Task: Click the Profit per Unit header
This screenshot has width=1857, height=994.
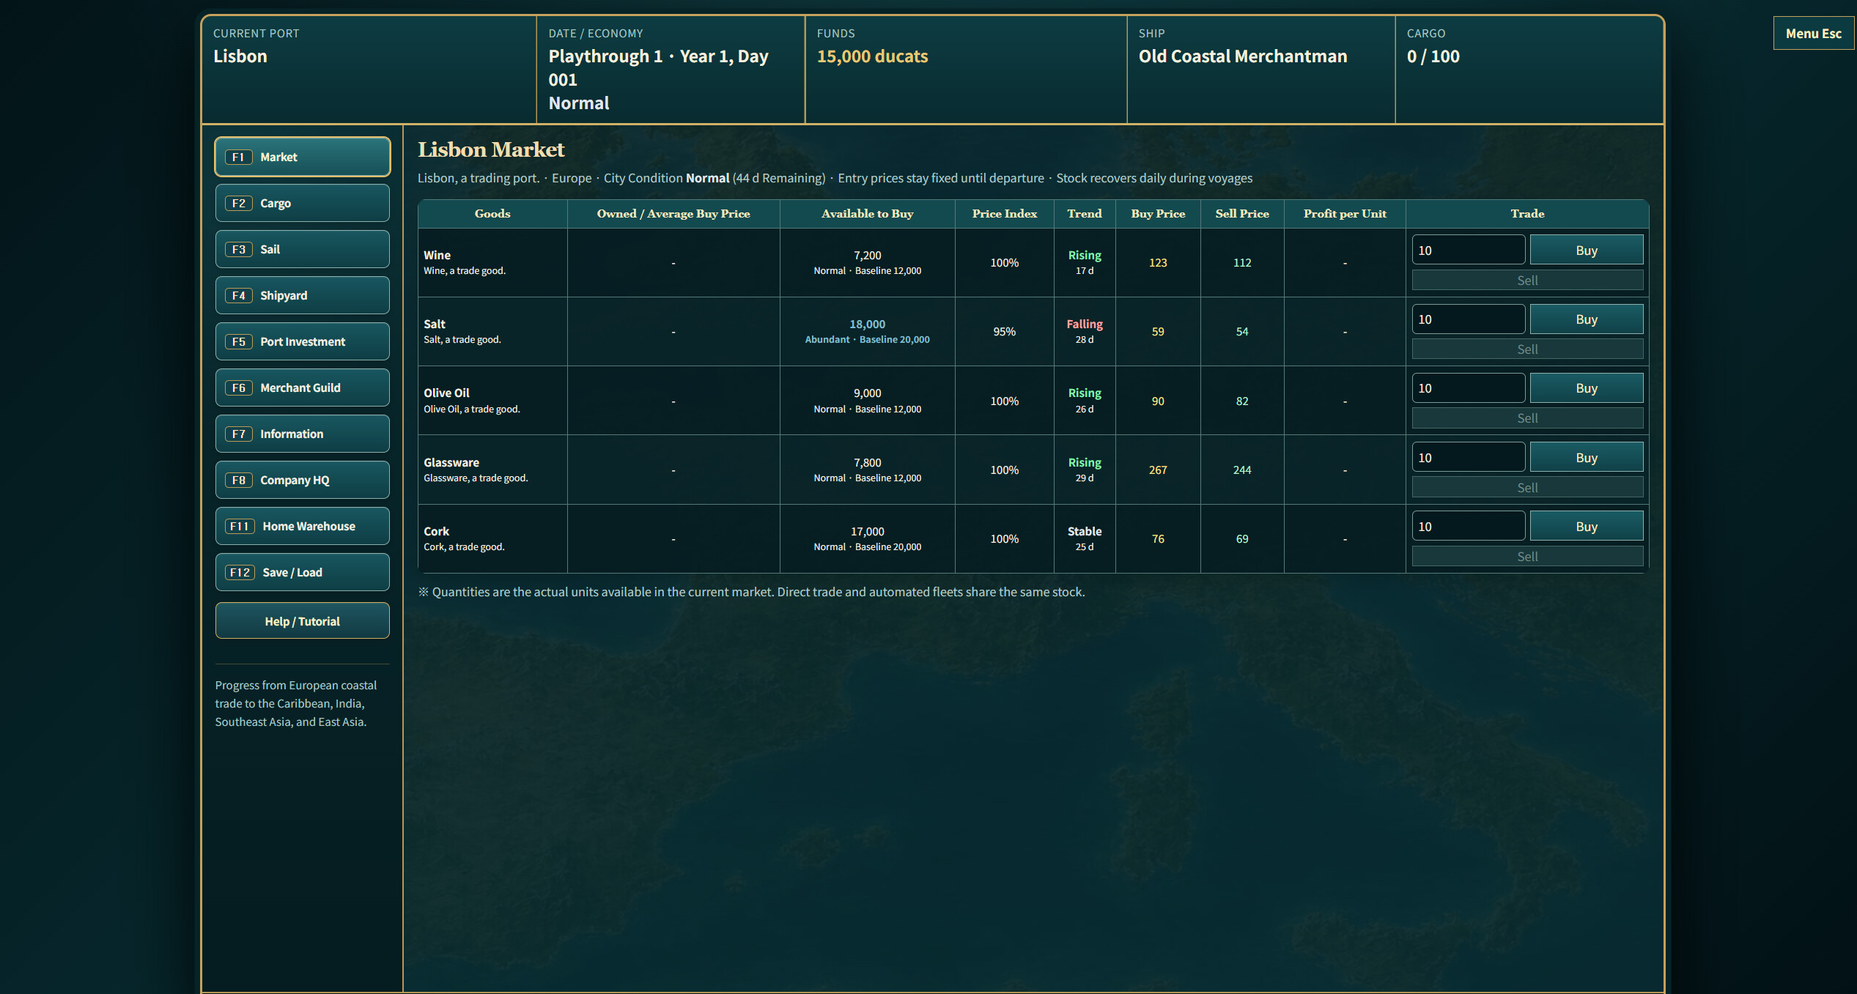Action: [x=1345, y=214]
